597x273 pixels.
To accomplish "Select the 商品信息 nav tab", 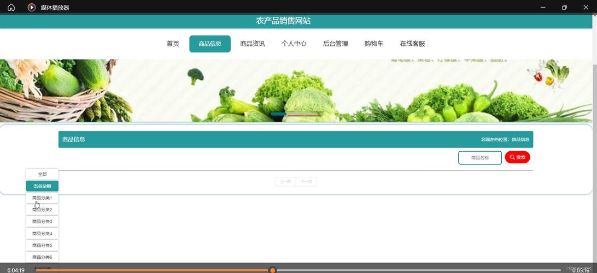I will click(210, 44).
